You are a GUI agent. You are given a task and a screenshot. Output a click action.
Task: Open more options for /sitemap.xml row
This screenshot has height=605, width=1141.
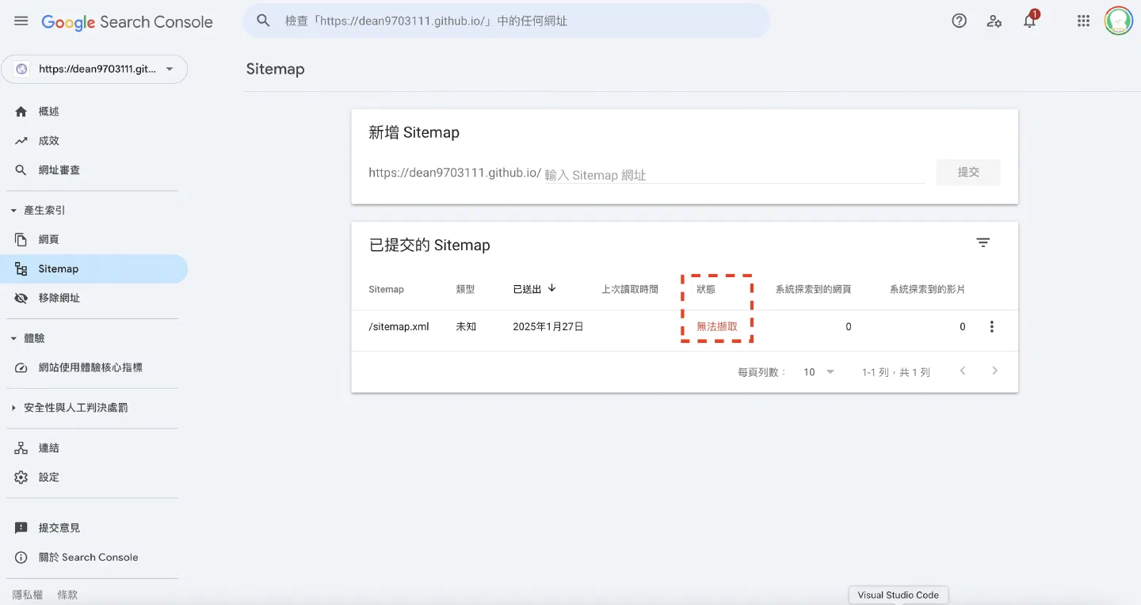[x=991, y=326]
